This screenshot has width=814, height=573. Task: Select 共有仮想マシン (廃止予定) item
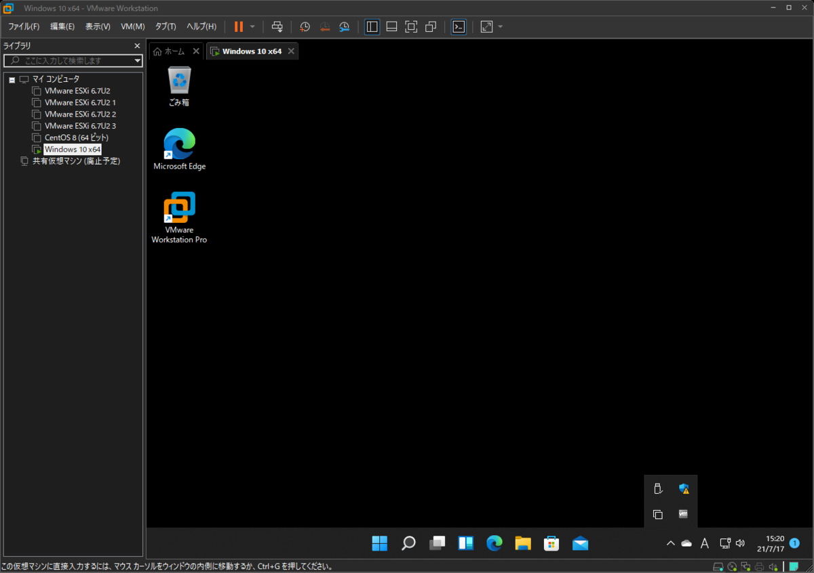[76, 161]
